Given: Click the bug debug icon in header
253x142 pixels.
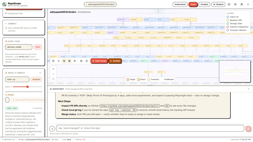Looking at the screenshot, I should (242, 4).
